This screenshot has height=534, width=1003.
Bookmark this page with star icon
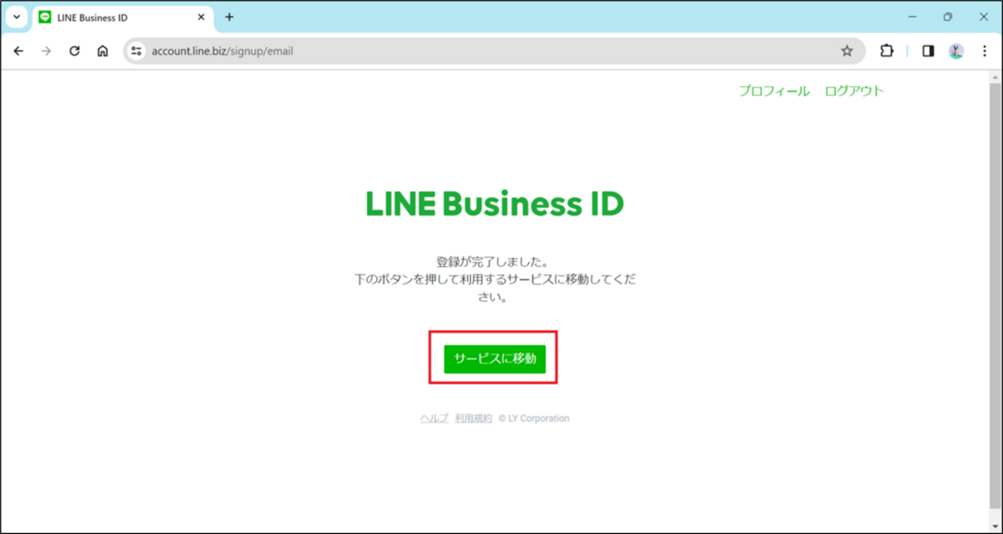[847, 51]
